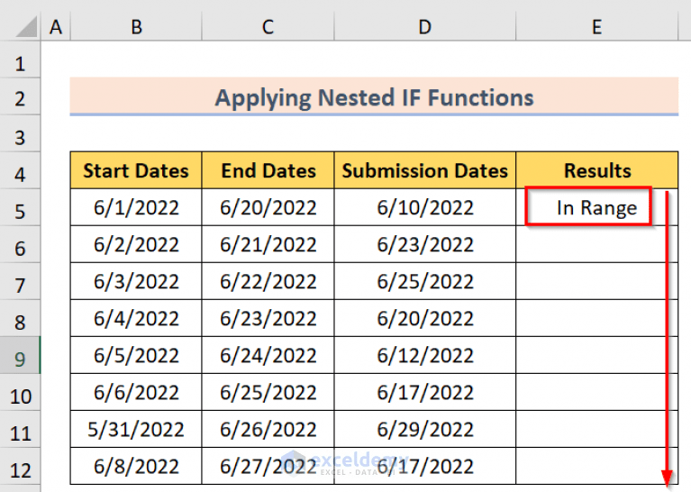Select end date cell 6/22/2022
Viewport: 691px width, 492px height.
coord(268,282)
